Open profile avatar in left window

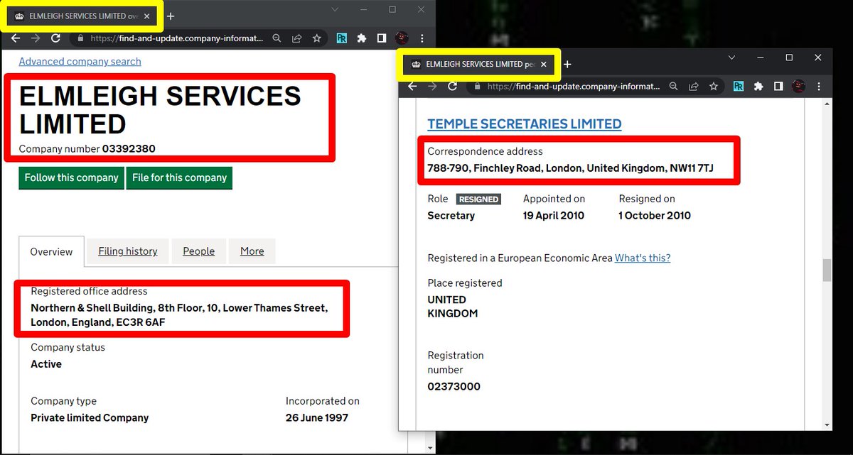coord(402,38)
